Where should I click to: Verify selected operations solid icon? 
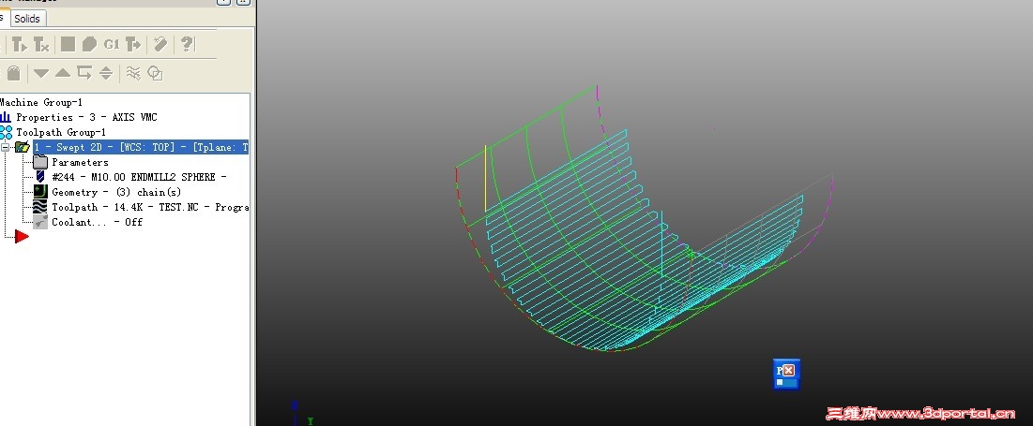[x=89, y=44]
